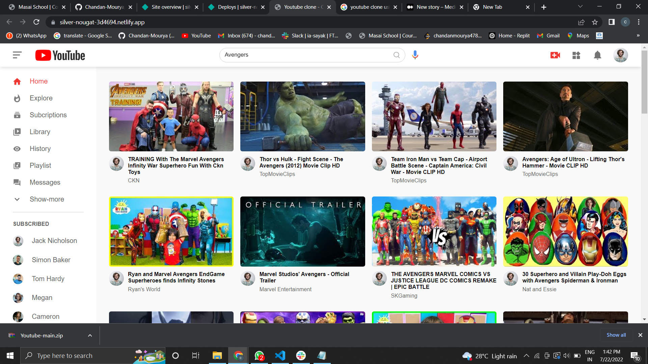Open the Chrome tab search dropdown arrow
648x364 pixels.
click(x=580, y=7)
